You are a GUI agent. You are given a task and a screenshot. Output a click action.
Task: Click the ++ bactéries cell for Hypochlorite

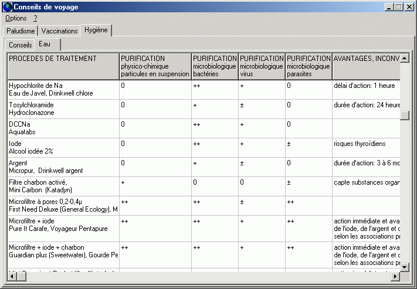(x=215, y=90)
